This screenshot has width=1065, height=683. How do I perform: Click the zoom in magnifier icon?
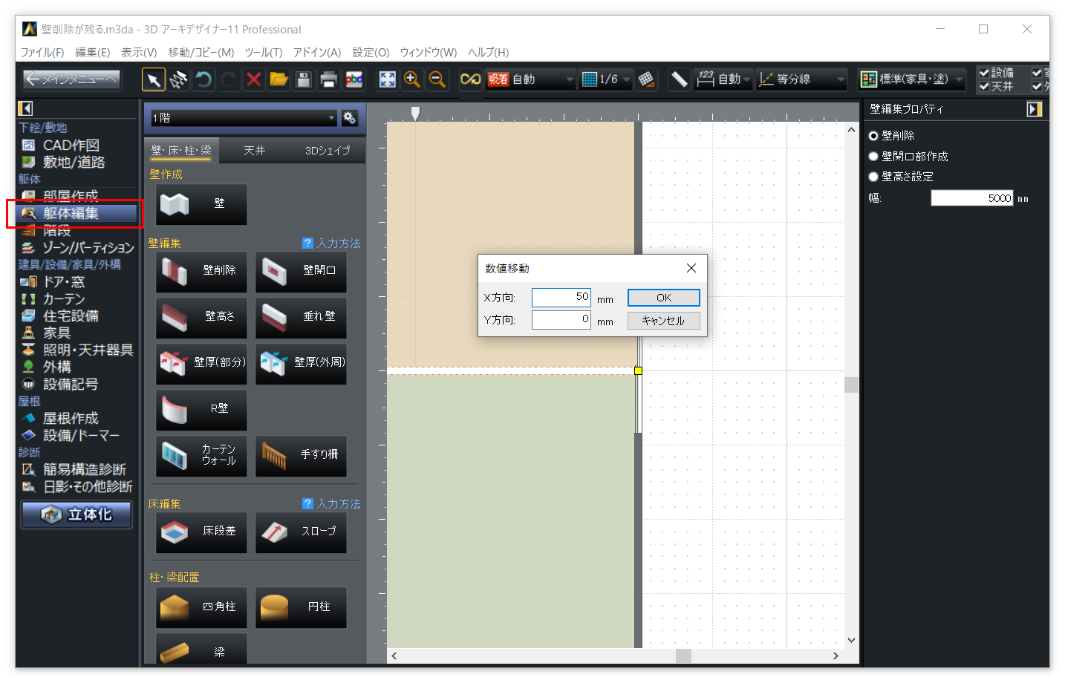pyautogui.click(x=412, y=79)
